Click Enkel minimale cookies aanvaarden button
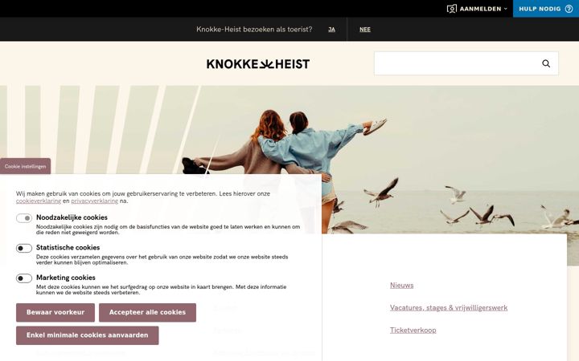579x361 pixels. point(87,335)
